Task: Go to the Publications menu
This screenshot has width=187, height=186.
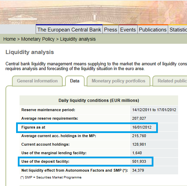Action: (x=153, y=29)
